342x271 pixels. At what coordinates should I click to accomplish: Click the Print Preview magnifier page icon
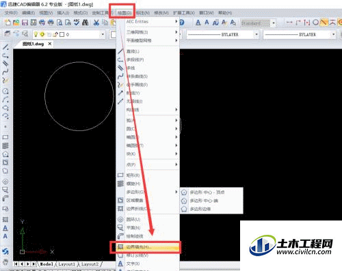(60, 23)
